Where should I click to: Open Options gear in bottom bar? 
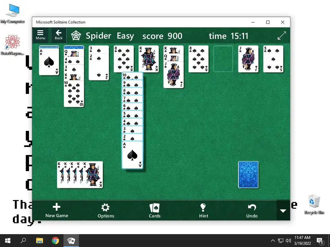(x=106, y=210)
